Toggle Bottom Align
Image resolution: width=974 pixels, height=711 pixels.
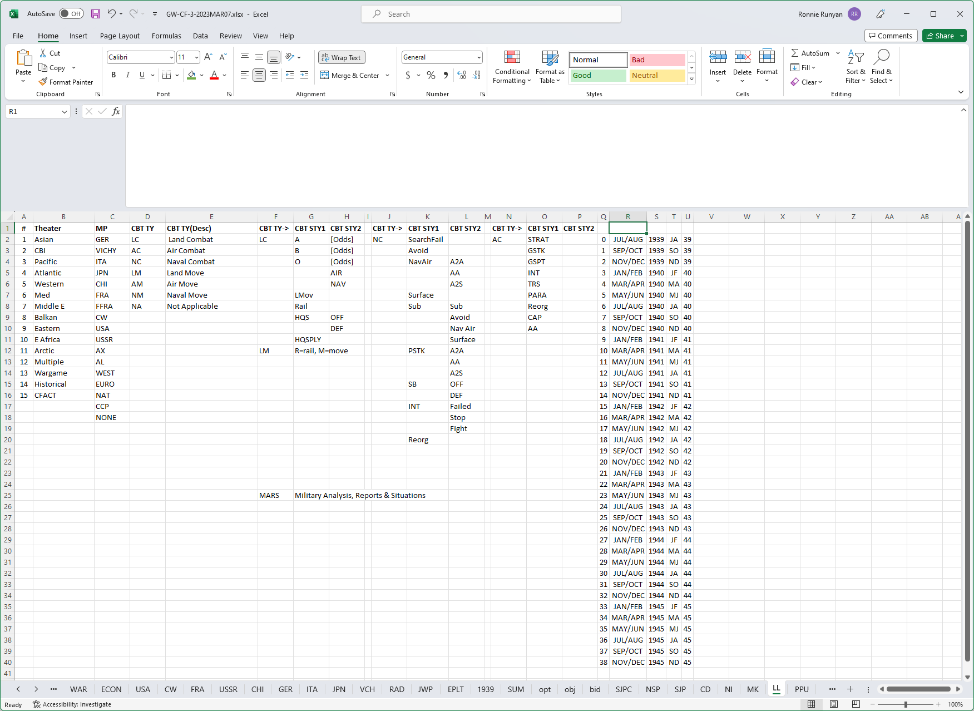click(274, 57)
